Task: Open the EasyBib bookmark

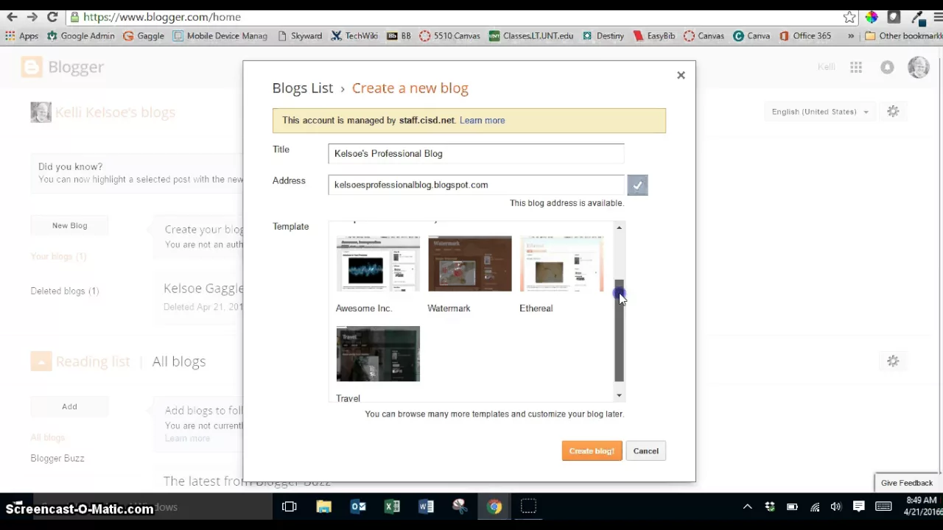Action: (x=653, y=35)
